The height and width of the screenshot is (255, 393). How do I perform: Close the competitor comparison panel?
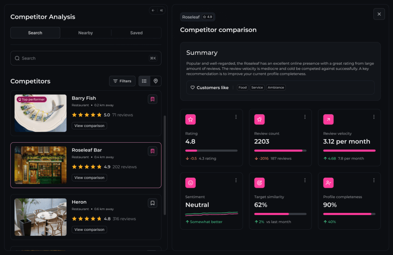[x=379, y=14]
